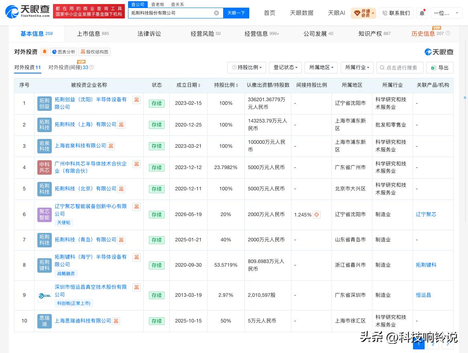Open the 持股比例 filter dropdown
The height and width of the screenshot is (353, 468).
coord(247,67)
